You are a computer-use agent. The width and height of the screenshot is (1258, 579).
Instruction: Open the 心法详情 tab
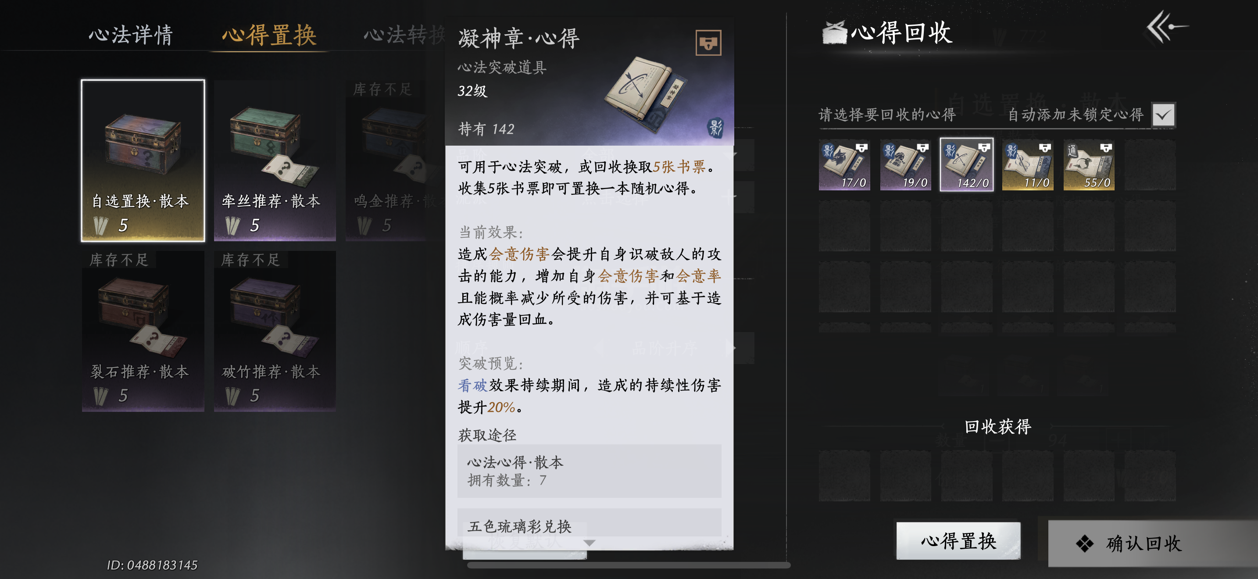click(x=130, y=35)
